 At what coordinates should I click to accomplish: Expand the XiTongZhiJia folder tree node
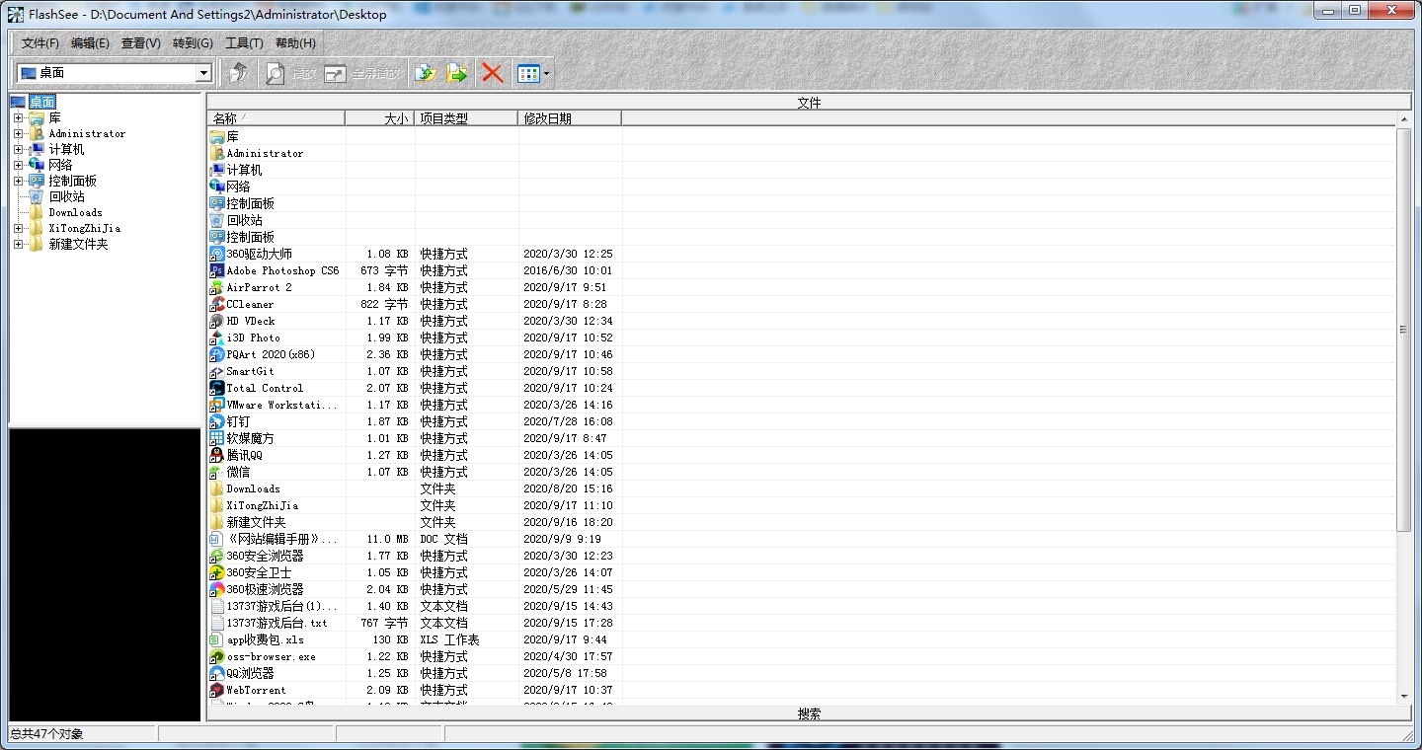click(x=18, y=228)
